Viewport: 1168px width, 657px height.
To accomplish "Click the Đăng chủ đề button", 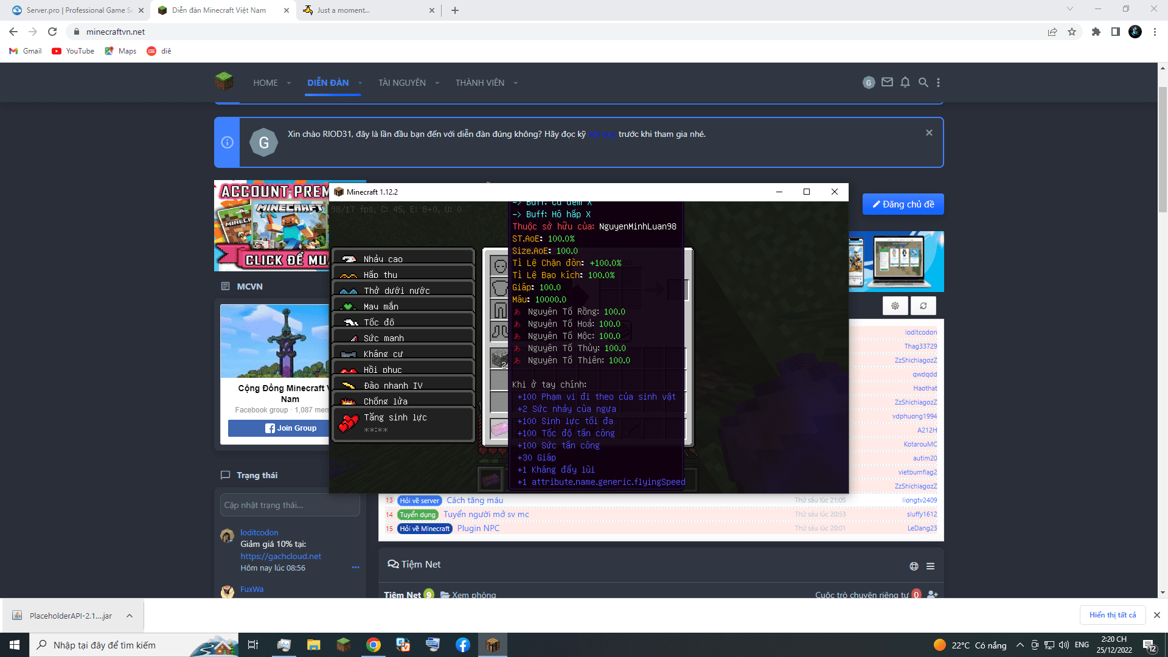I will [x=903, y=204].
